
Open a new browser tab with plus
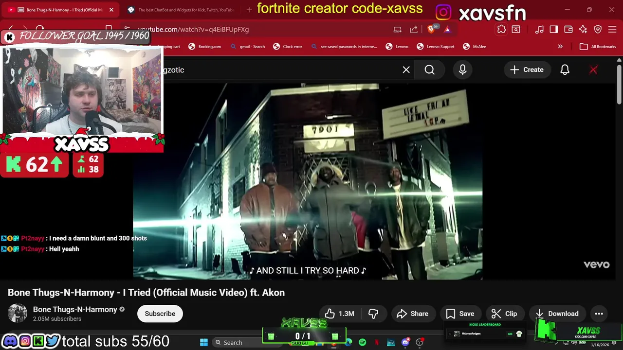click(249, 10)
